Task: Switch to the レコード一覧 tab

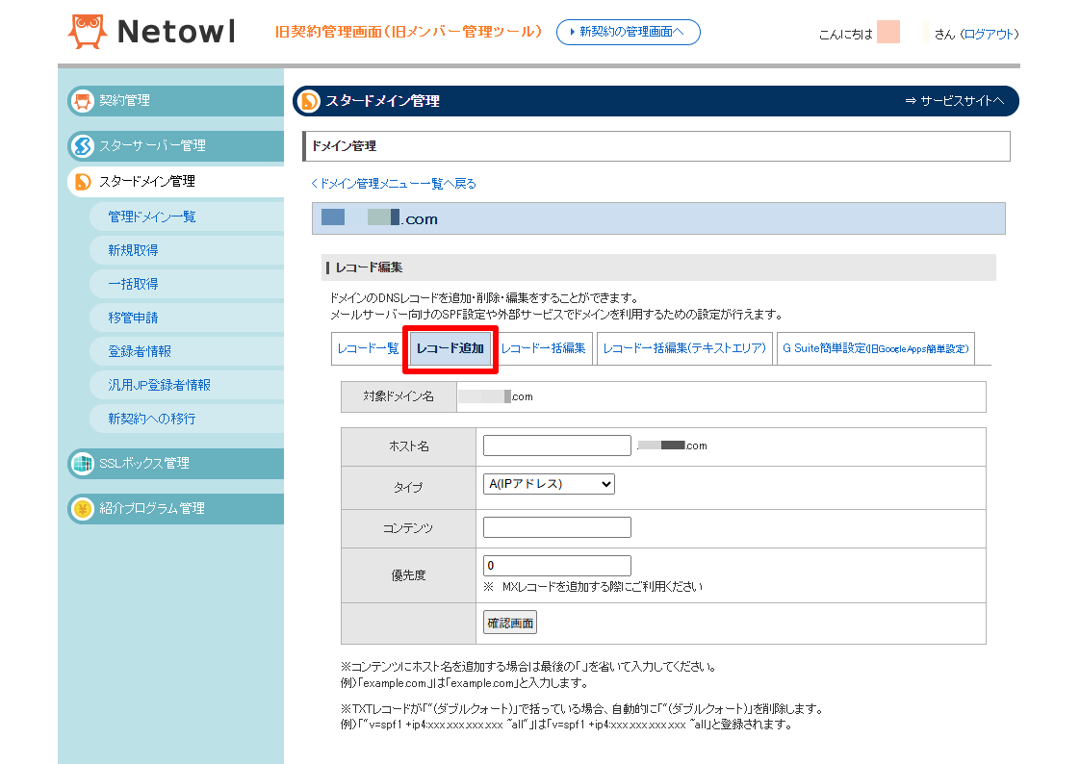Action: [x=368, y=348]
